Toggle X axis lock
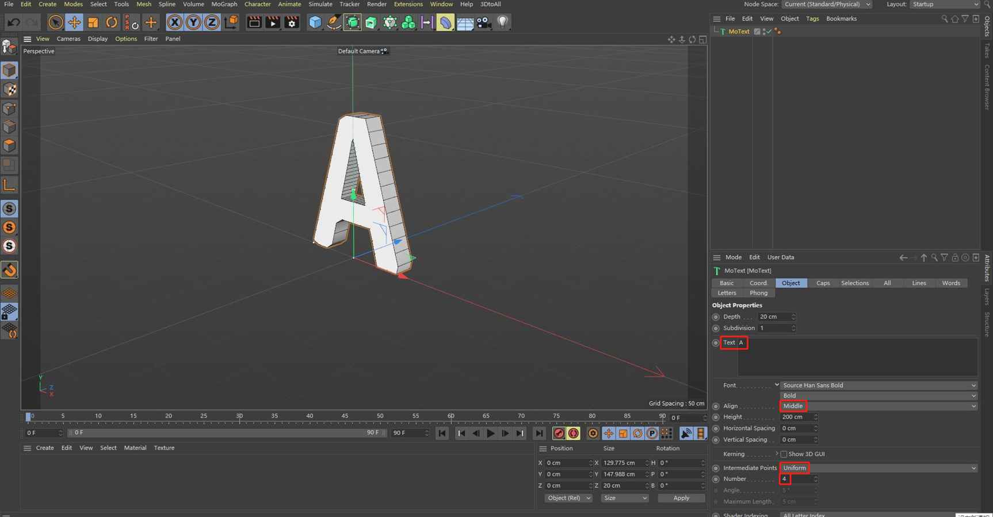This screenshot has height=517, width=993. coord(174,22)
